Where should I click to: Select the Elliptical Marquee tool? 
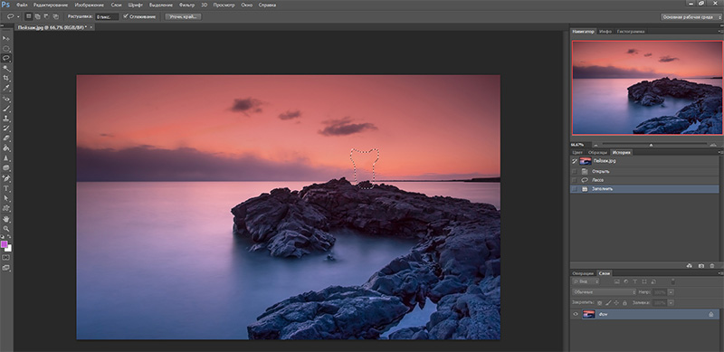click(x=6, y=48)
